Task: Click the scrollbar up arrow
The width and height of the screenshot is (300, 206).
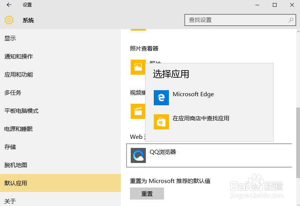Action: click(x=298, y=32)
